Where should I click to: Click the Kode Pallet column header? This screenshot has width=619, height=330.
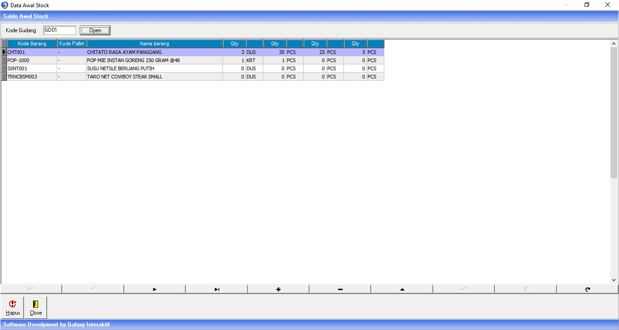coord(72,44)
